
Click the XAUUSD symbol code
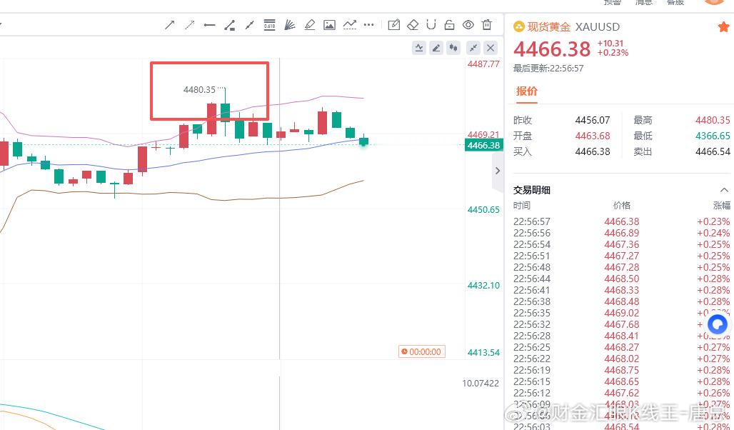click(x=598, y=26)
